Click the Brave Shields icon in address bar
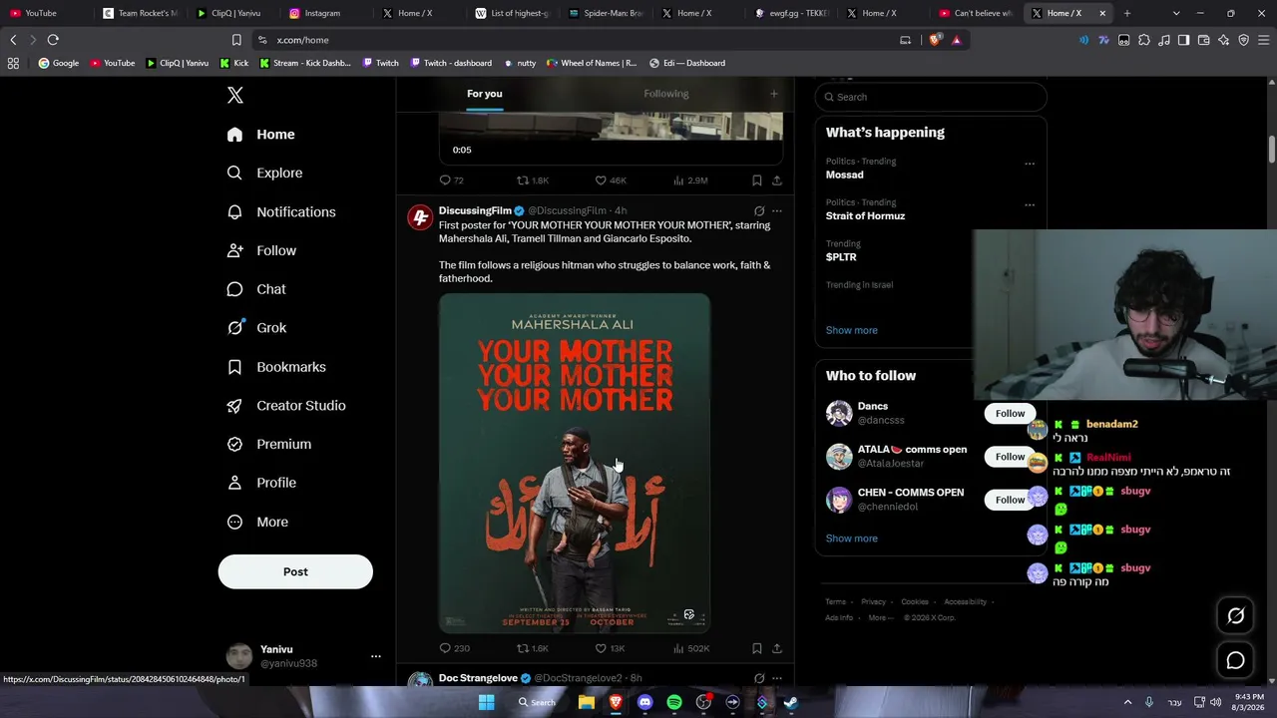 935,40
